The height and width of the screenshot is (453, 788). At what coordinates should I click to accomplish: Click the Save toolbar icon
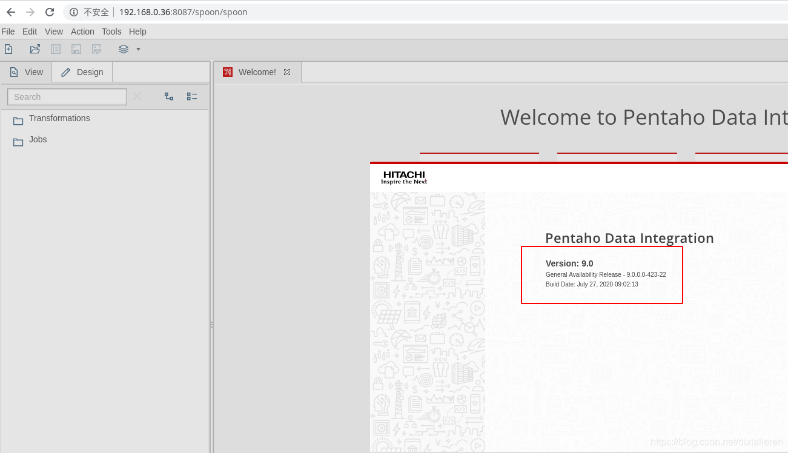[76, 49]
